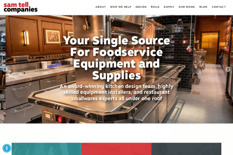
Task: Open the Who We Help menu
Action: click(121, 7)
